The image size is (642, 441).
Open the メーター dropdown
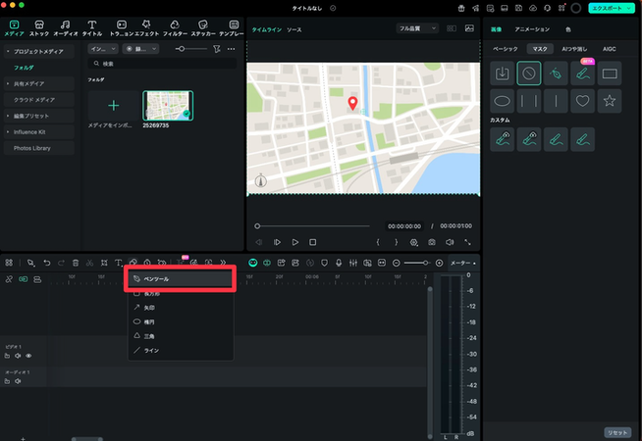coord(461,263)
